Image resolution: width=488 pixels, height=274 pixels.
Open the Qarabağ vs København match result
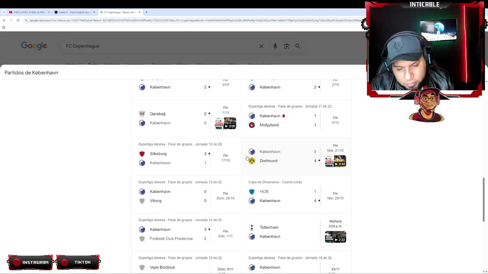pyautogui.click(x=186, y=118)
